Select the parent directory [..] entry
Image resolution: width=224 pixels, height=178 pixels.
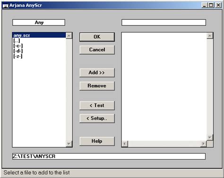tap(39, 41)
